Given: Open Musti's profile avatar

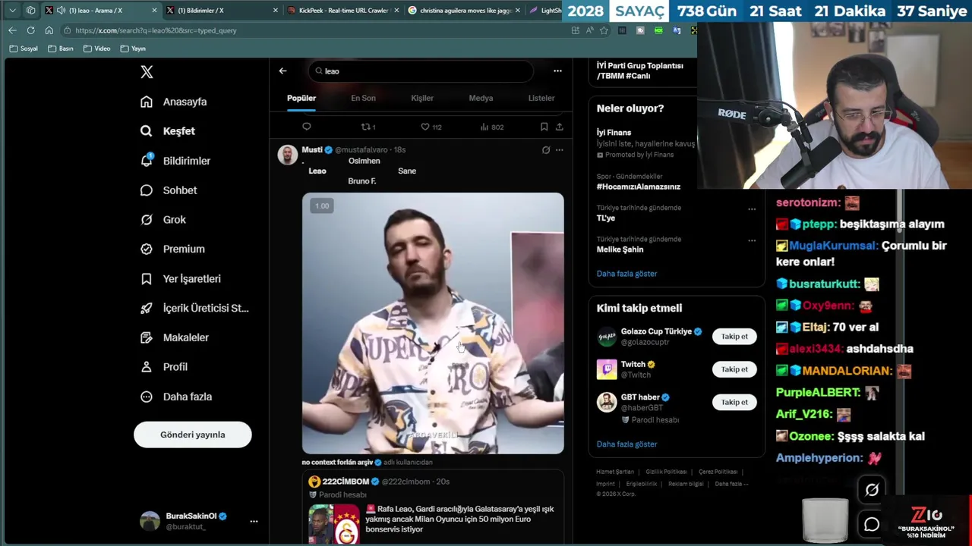Looking at the screenshot, I should point(288,155).
